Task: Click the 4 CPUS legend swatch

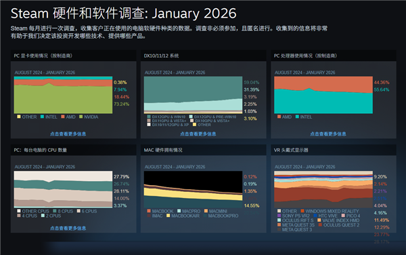Action: pyautogui.click(x=19, y=216)
